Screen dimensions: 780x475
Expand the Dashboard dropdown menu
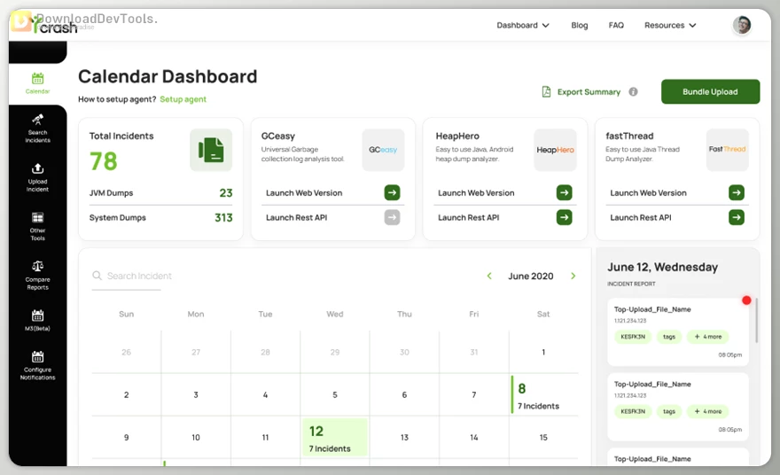coord(523,26)
